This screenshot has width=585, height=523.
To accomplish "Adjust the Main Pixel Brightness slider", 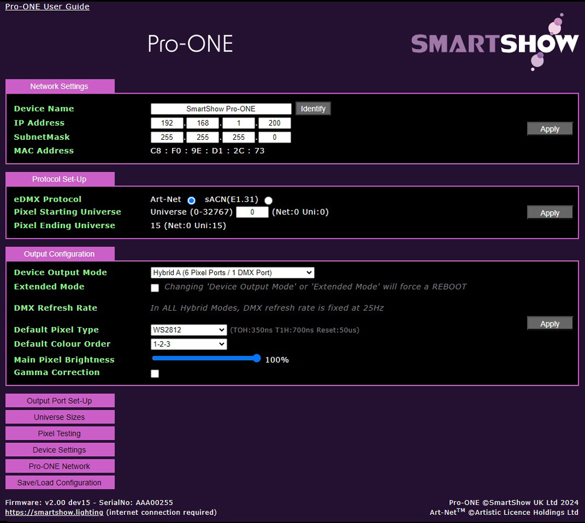I will coord(205,358).
